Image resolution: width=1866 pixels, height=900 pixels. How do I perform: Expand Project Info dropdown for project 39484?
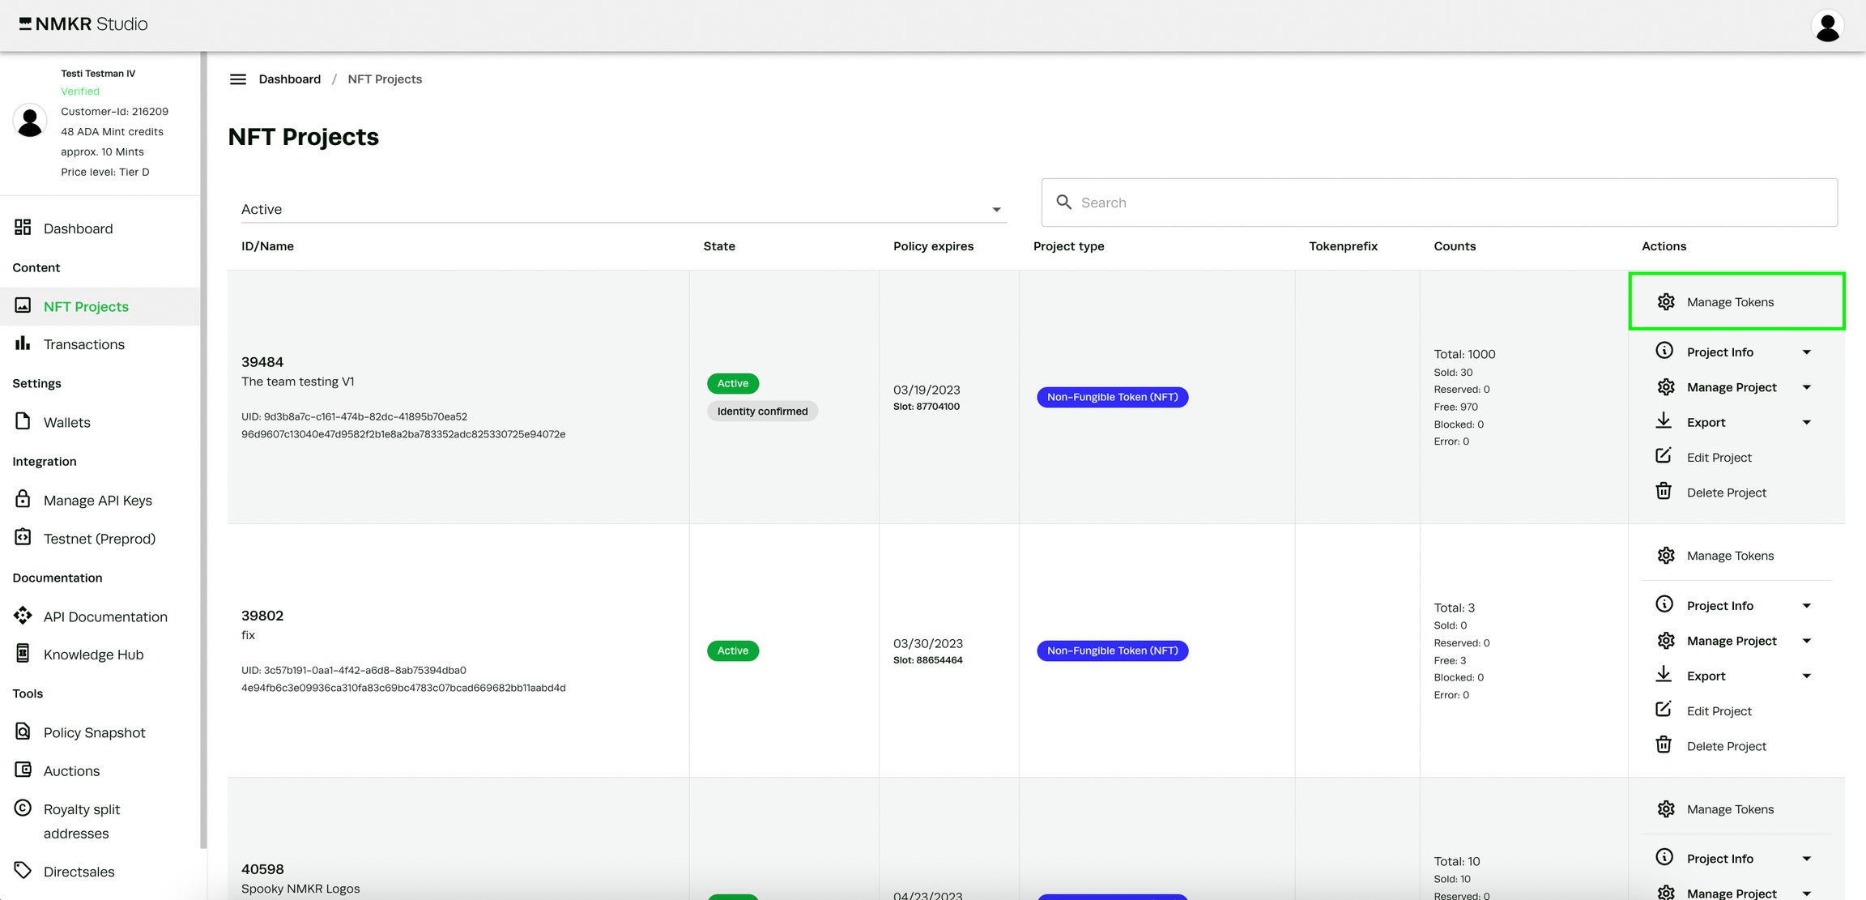coord(1806,352)
